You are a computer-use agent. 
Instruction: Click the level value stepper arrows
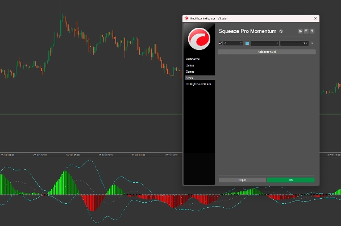[x=241, y=44]
